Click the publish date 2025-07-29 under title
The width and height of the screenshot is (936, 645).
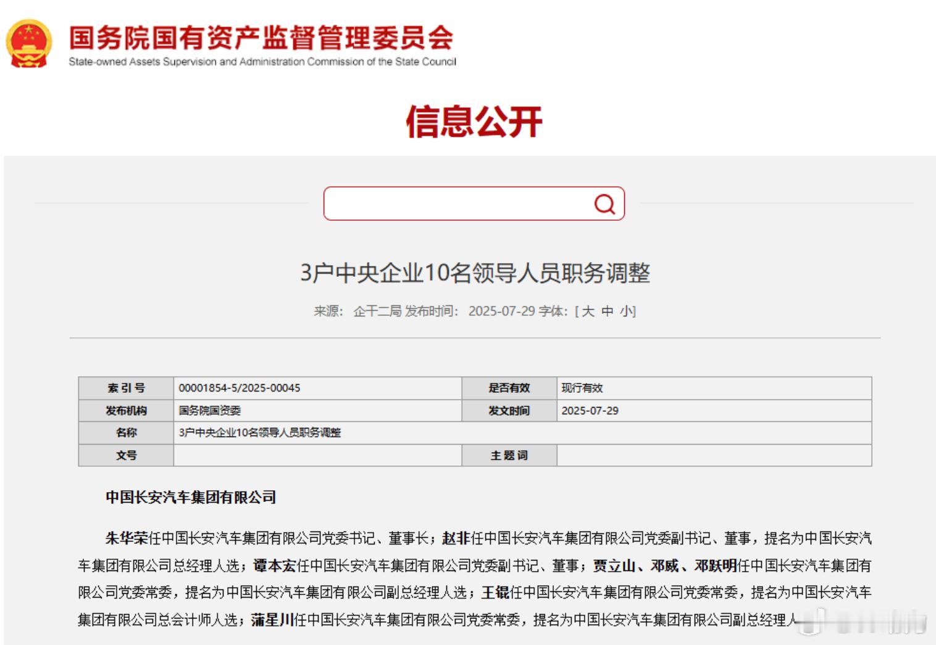(501, 311)
